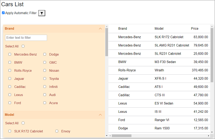
Task: Sort by the Model column header
Action: pos(159,29)
